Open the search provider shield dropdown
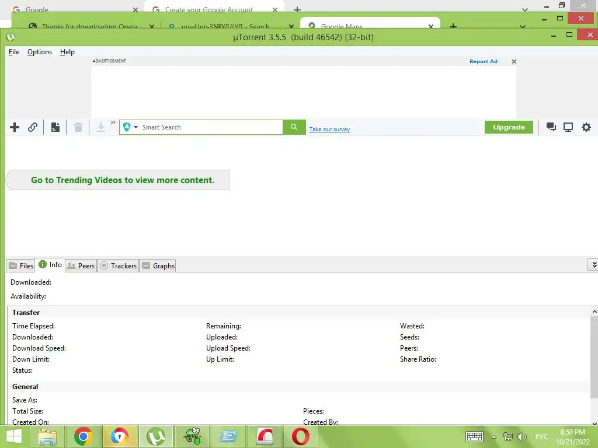This screenshot has width=598, height=448. pyautogui.click(x=130, y=127)
